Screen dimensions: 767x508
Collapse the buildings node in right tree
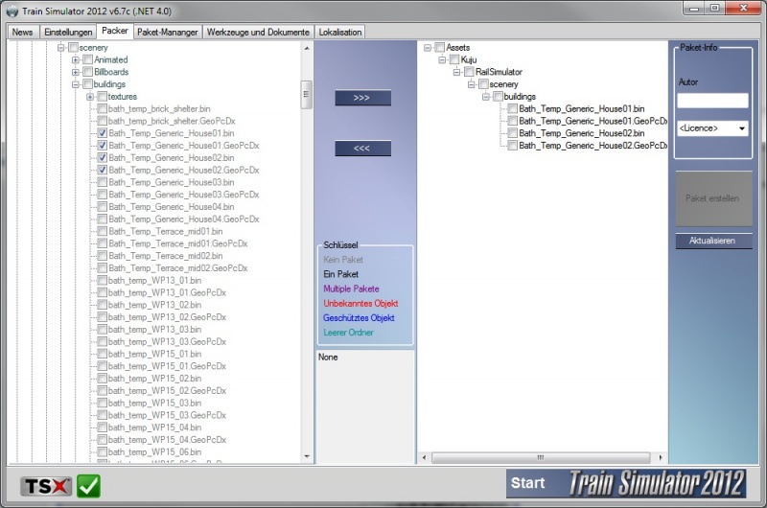pos(486,97)
